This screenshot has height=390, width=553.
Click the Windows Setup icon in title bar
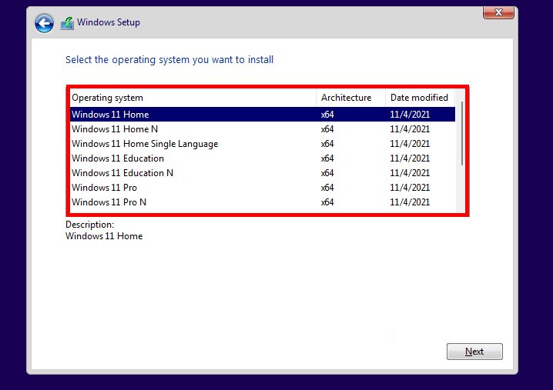coord(67,23)
